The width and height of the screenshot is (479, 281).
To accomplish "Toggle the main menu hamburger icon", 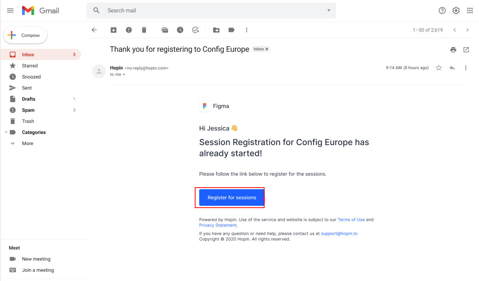I will [x=10, y=10].
